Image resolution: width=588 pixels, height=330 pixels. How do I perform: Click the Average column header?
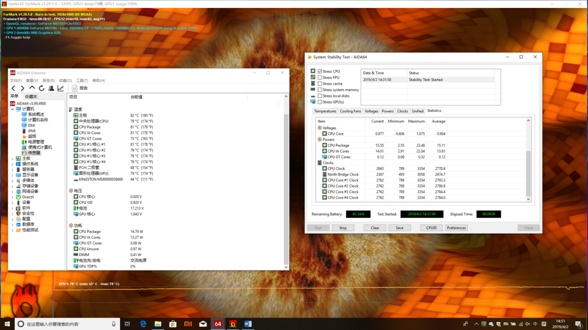pos(439,121)
